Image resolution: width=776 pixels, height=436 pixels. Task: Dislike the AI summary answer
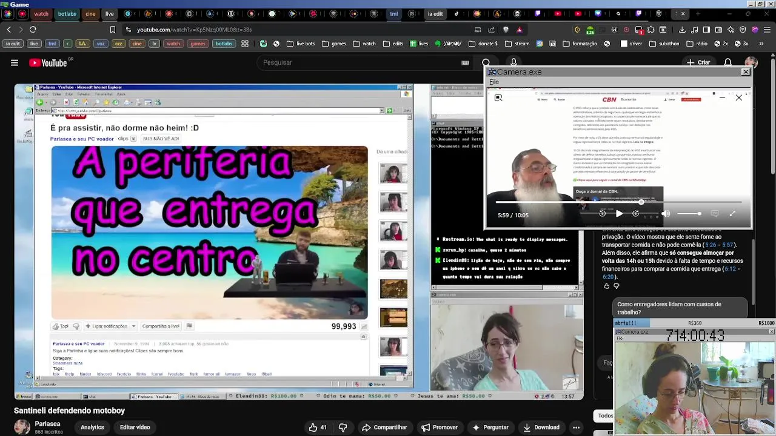click(x=617, y=286)
